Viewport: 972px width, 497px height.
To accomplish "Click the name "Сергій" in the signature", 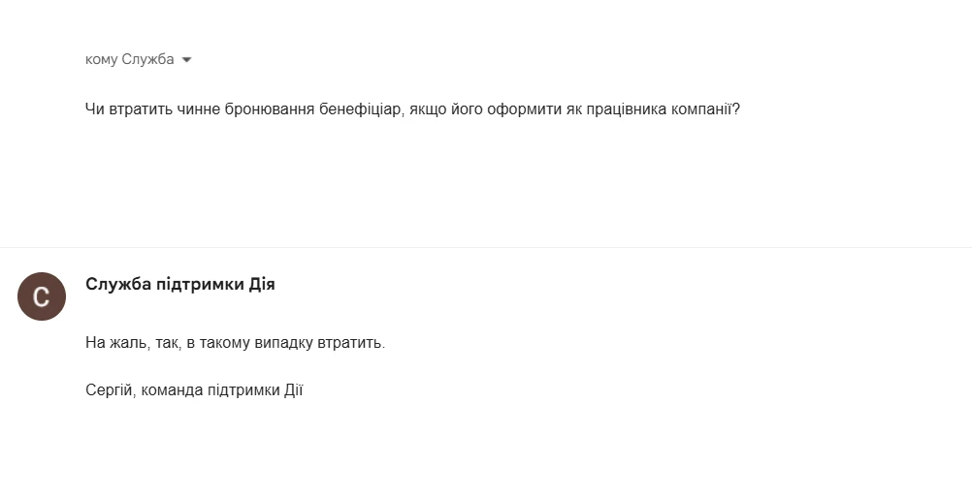I will [111, 390].
